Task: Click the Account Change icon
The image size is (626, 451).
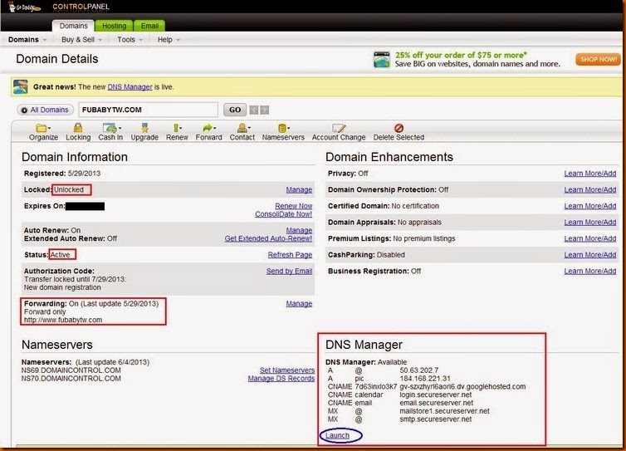Action: point(339,128)
